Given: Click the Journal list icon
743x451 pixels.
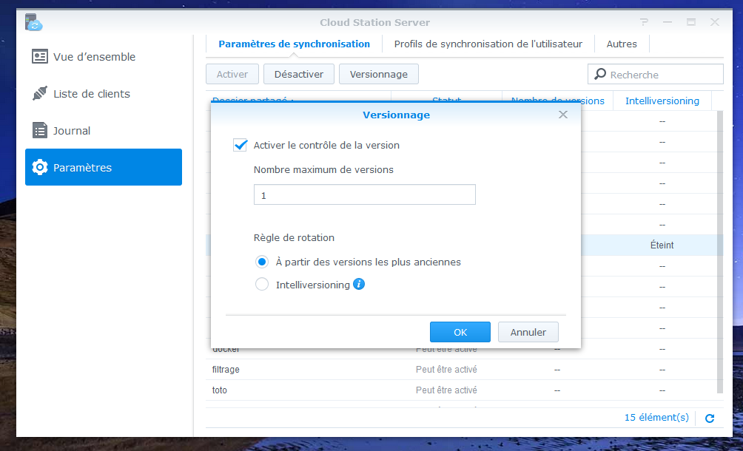Looking at the screenshot, I should coord(40,131).
